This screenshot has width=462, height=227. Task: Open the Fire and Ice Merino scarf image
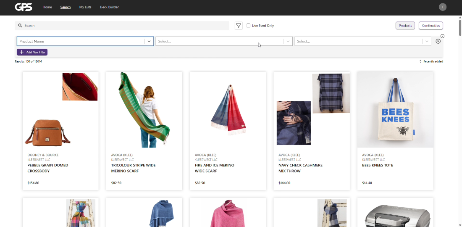click(228, 110)
